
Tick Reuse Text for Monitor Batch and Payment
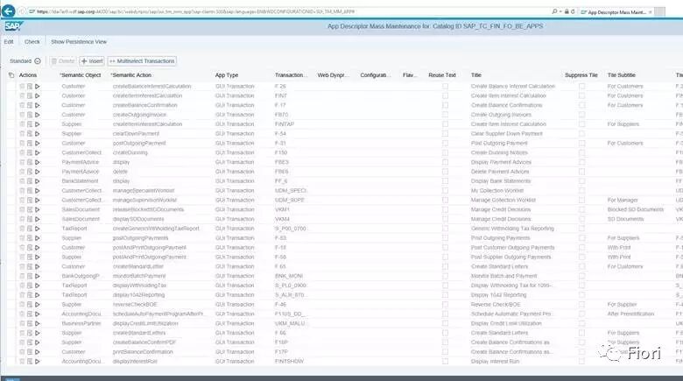[445, 276]
